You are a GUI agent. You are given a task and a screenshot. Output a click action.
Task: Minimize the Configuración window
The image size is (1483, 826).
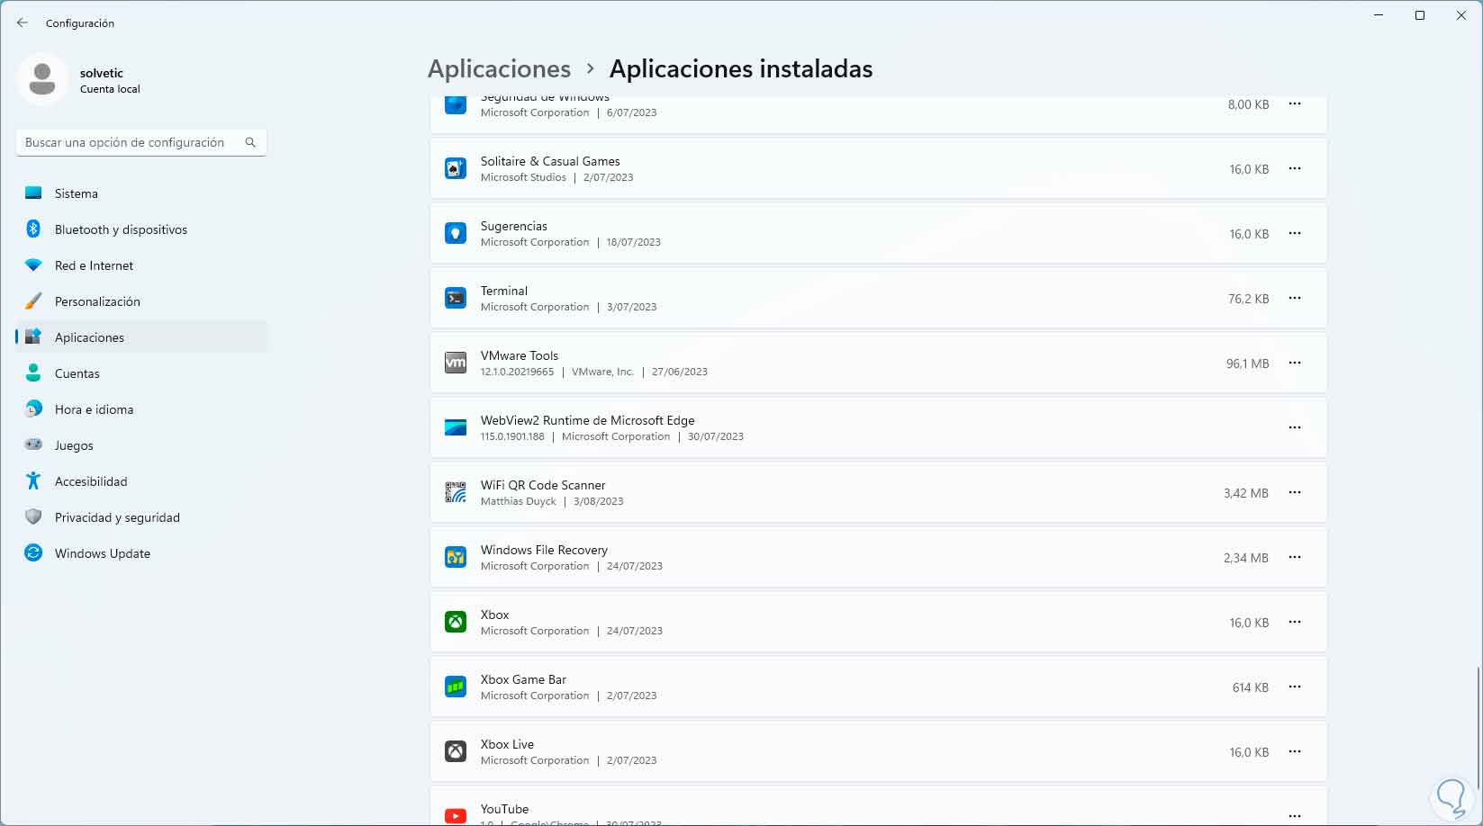click(x=1379, y=15)
